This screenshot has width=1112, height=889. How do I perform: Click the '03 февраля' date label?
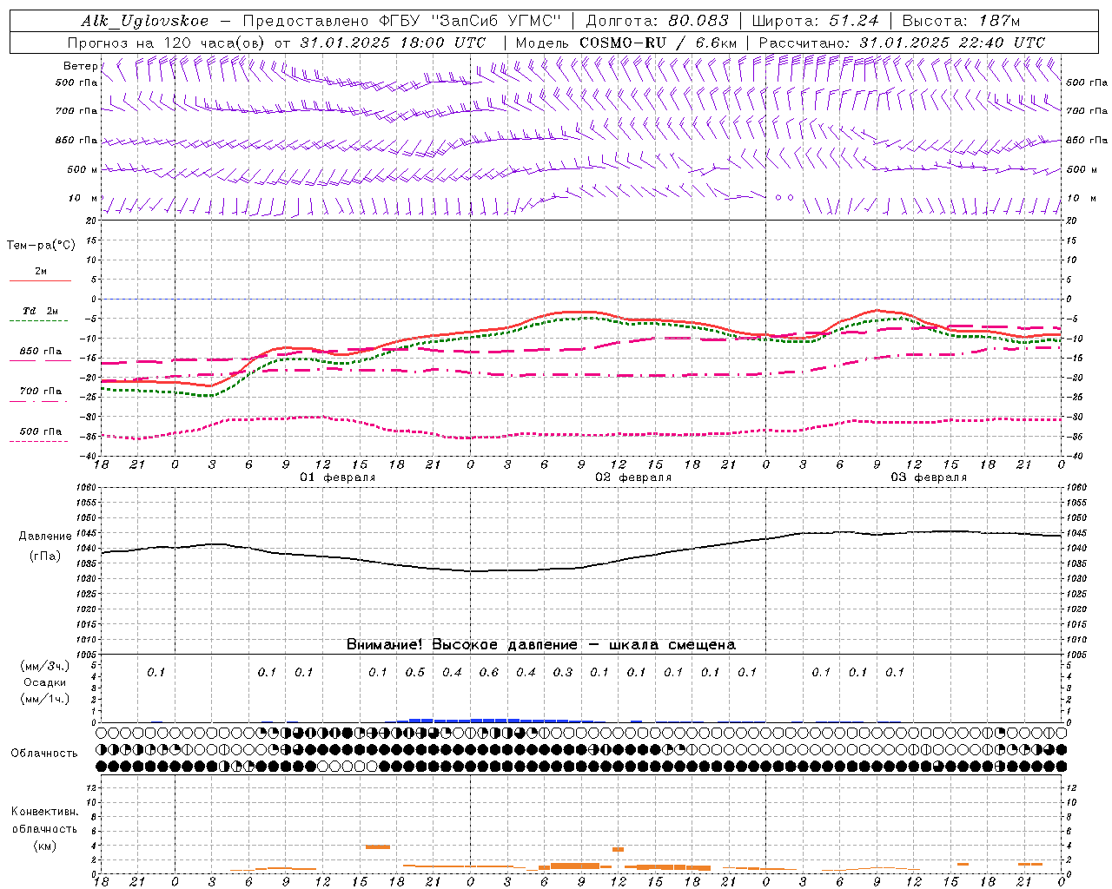(x=929, y=477)
